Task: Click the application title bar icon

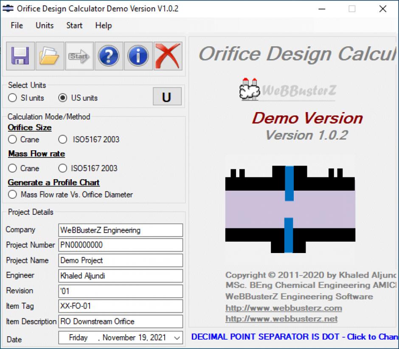Action: pos(8,8)
